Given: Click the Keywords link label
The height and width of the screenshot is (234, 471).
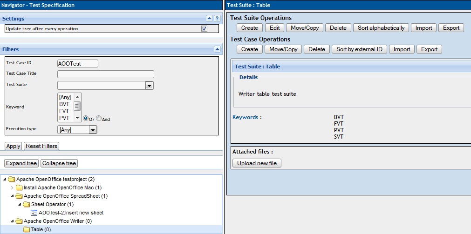Looking at the screenshot, I should [x=245, y=117].
